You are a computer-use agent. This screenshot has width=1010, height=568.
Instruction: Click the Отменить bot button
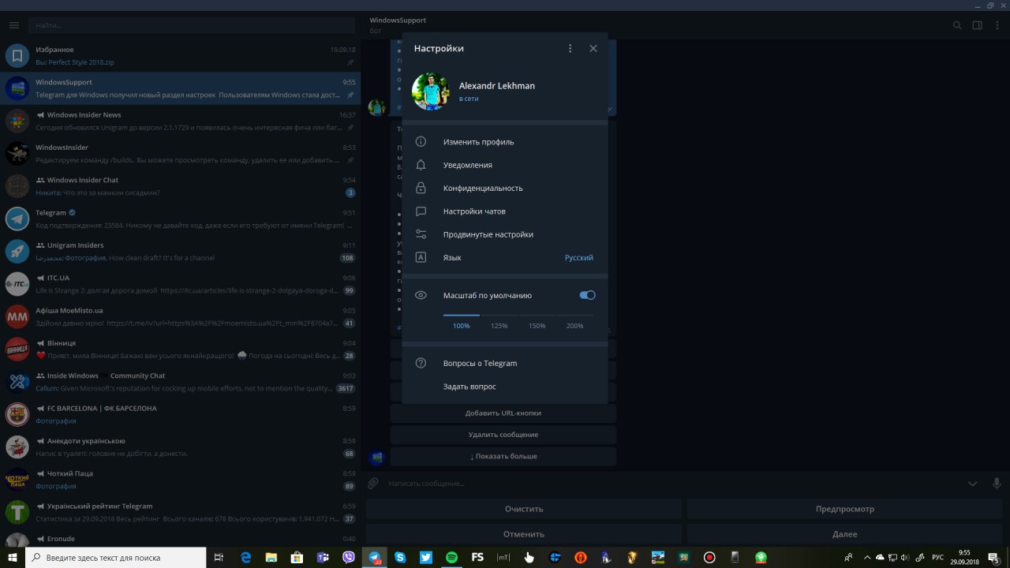pos(524,534)
